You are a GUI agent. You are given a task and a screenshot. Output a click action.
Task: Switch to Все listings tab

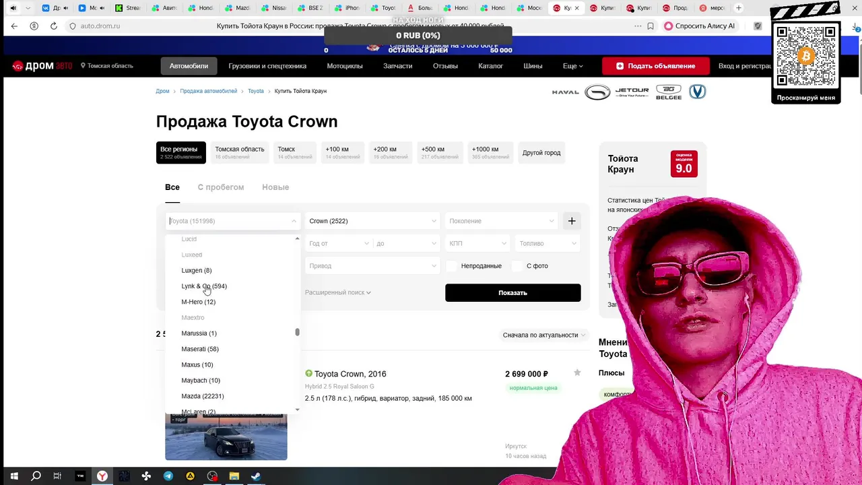click(x=172, y=187)
